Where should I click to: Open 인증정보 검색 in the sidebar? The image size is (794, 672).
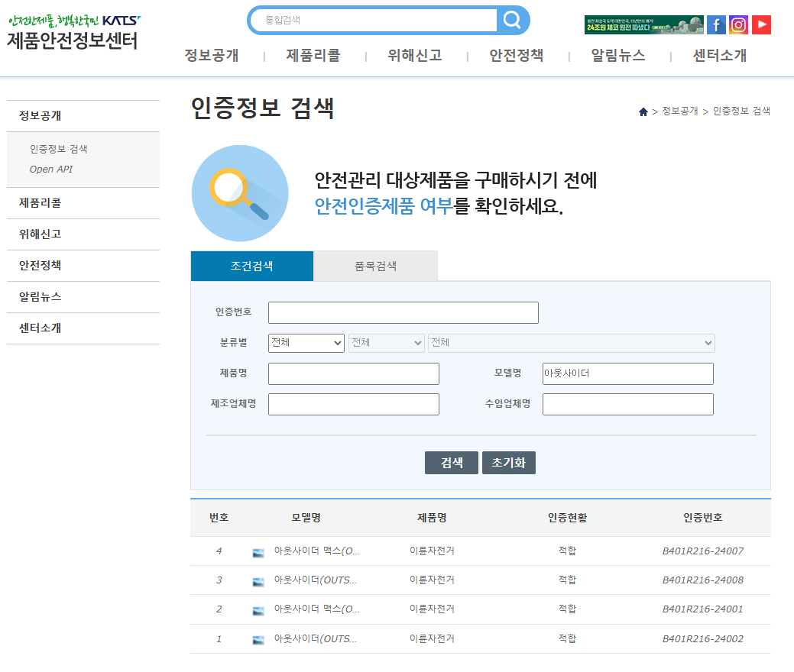59,149
